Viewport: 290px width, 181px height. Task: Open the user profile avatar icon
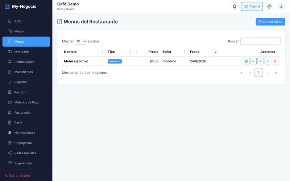click(x=281, y=7)
